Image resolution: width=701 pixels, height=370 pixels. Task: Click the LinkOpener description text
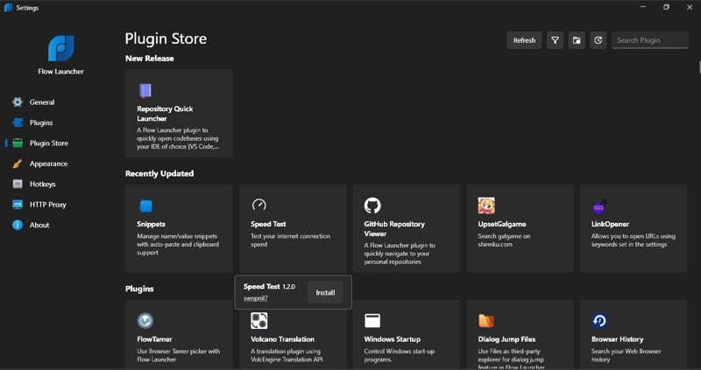point(633,241)
